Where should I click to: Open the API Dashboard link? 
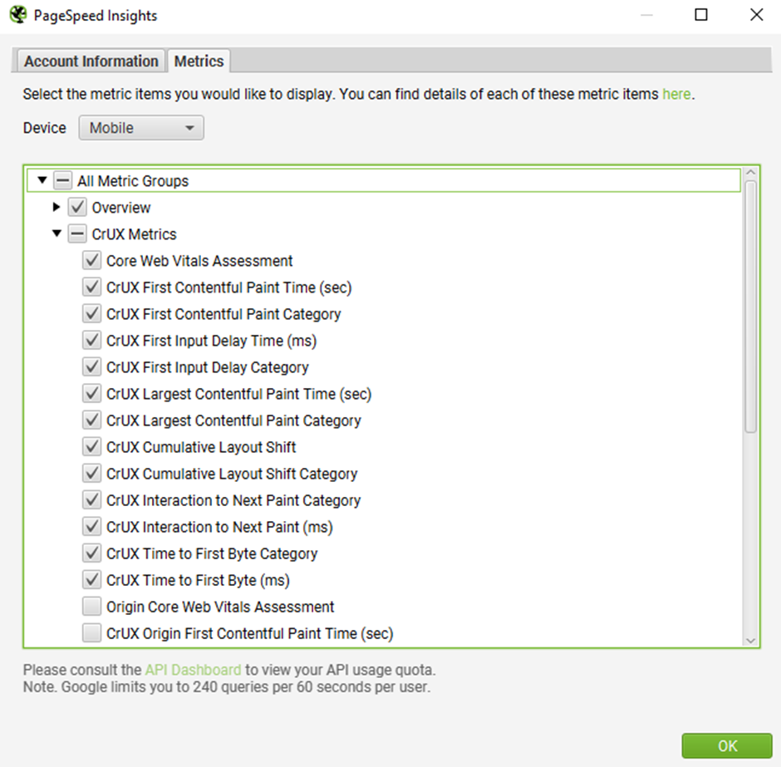click(x=193, y=670)
